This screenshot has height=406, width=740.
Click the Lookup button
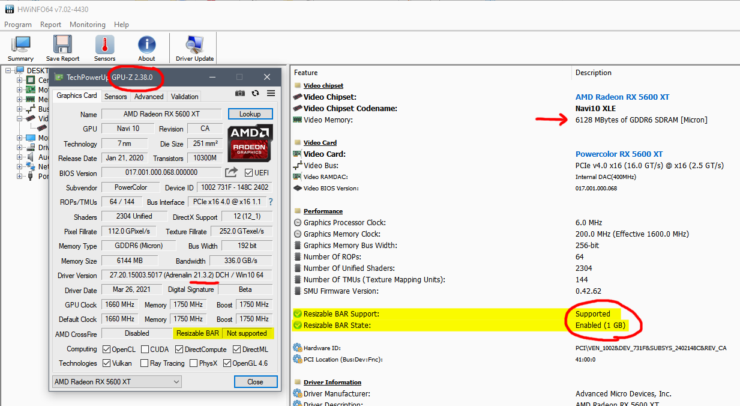(x=250, y=114)
